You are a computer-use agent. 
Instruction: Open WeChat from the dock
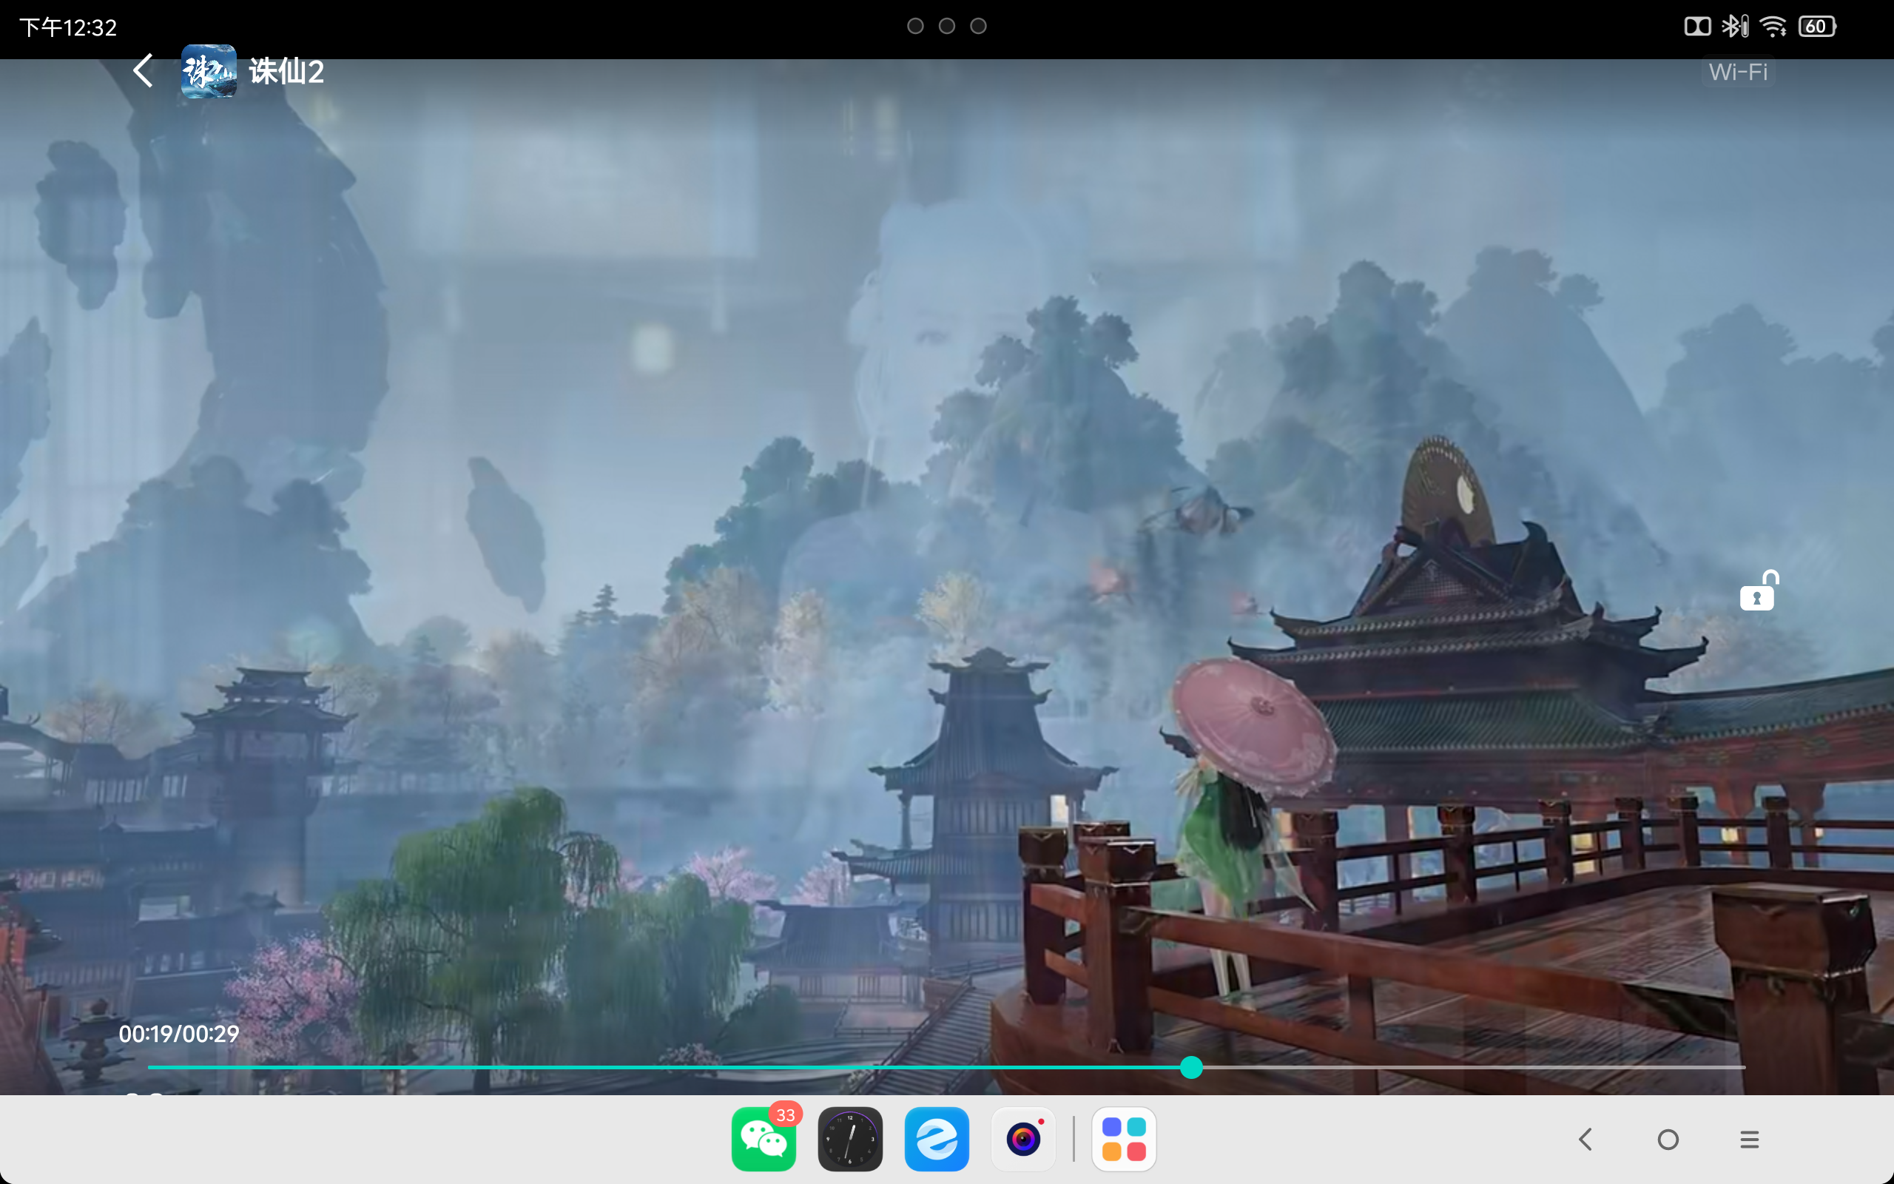tap(764, 1139)
